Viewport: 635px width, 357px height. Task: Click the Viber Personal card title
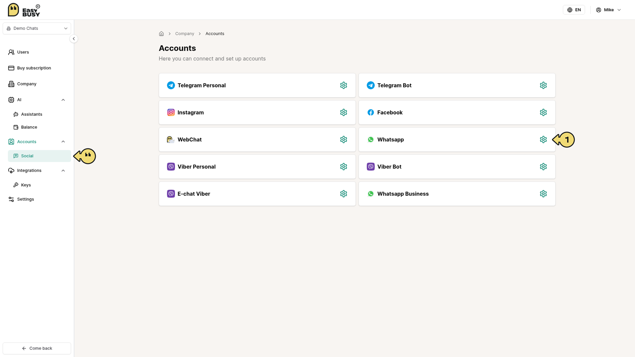[196, 167]
